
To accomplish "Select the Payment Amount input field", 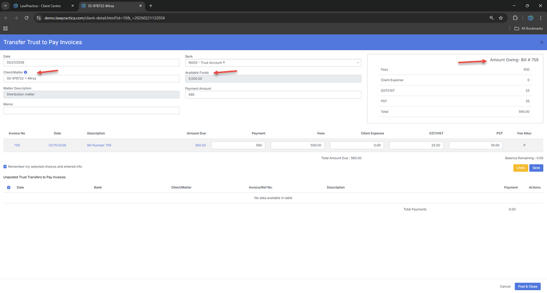I will pos(273,95).
